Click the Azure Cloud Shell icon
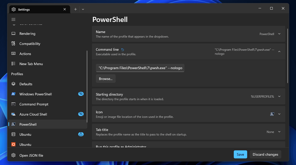 [x=13, y=114]
